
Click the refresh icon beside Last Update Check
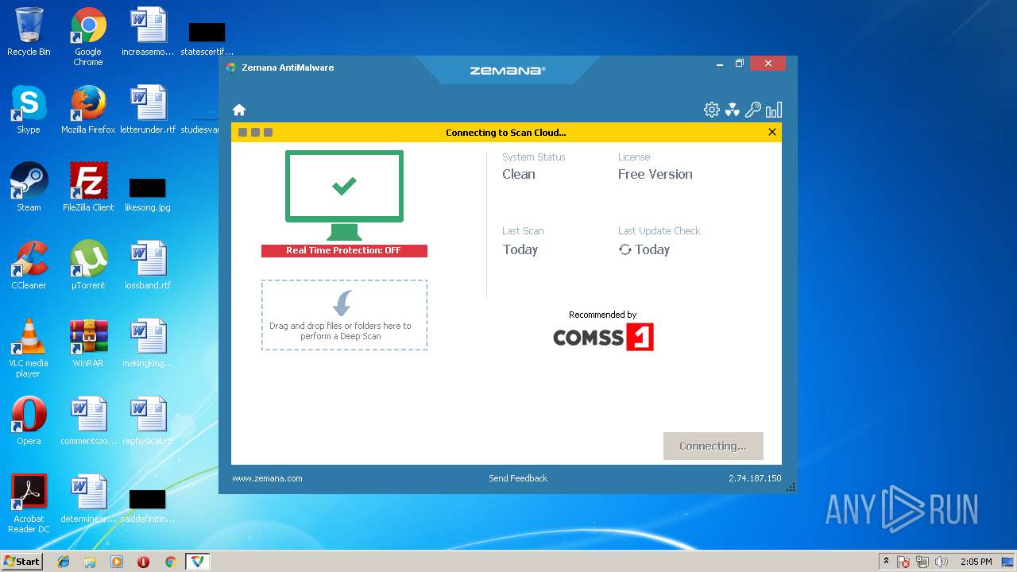click(625, 249)
